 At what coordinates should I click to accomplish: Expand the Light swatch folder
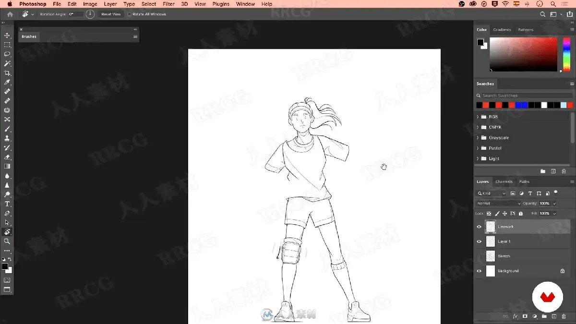coord(478,158)
